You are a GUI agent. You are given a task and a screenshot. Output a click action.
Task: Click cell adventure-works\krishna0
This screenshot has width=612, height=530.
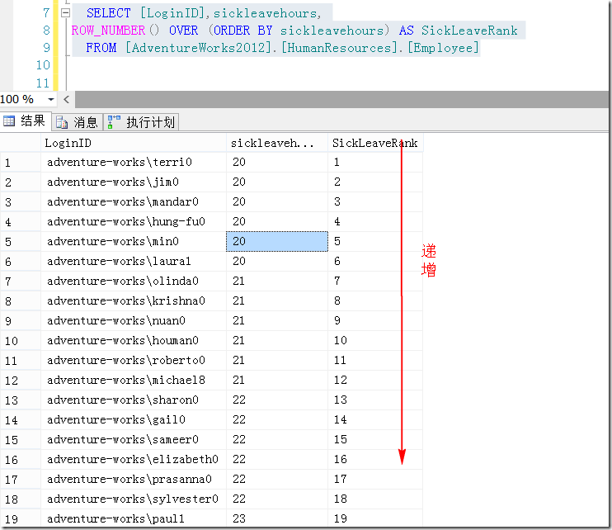coord(133,300)
